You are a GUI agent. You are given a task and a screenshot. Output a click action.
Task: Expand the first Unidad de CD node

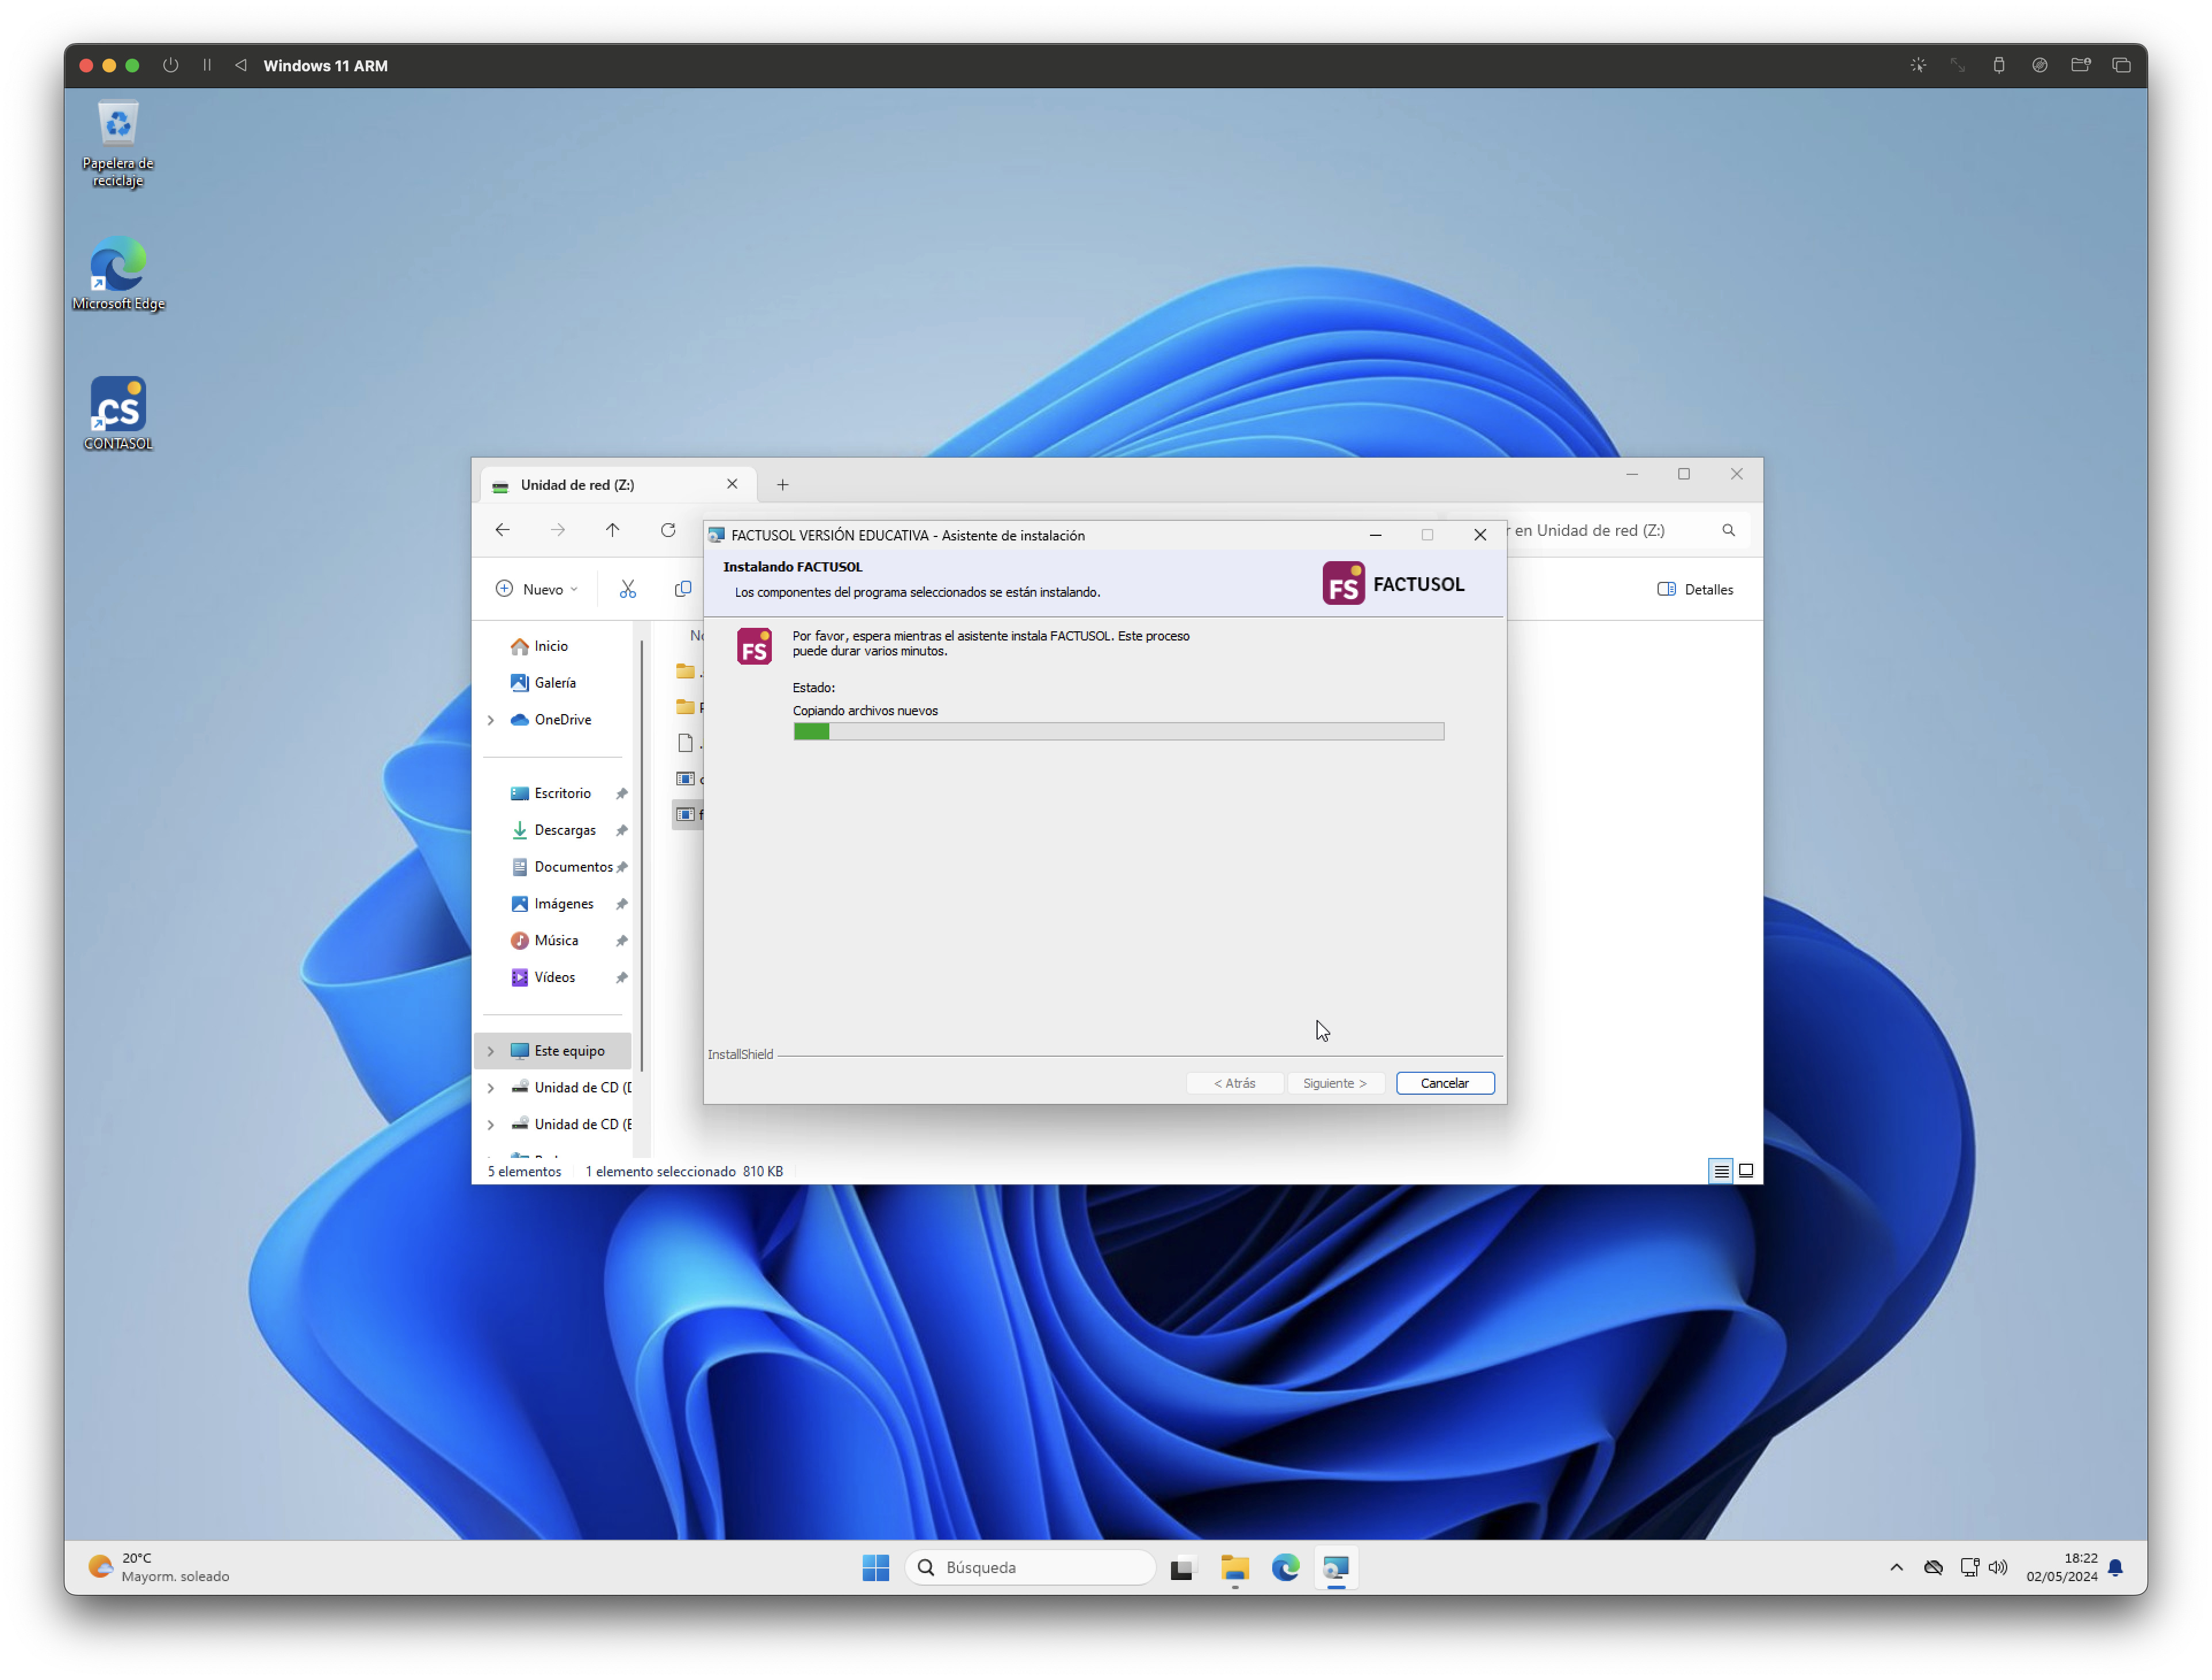[x=490, y=1088]
